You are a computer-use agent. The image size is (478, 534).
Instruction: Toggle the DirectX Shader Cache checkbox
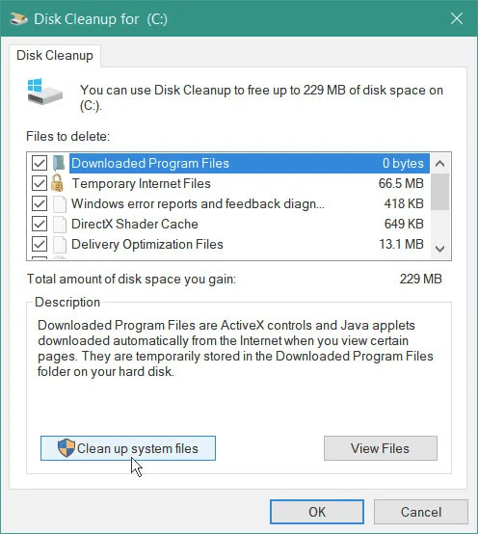coord(40,224)
